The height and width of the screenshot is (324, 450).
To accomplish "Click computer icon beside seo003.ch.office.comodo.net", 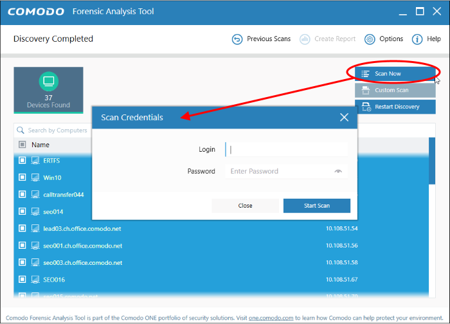I will [x=35, y=262].
